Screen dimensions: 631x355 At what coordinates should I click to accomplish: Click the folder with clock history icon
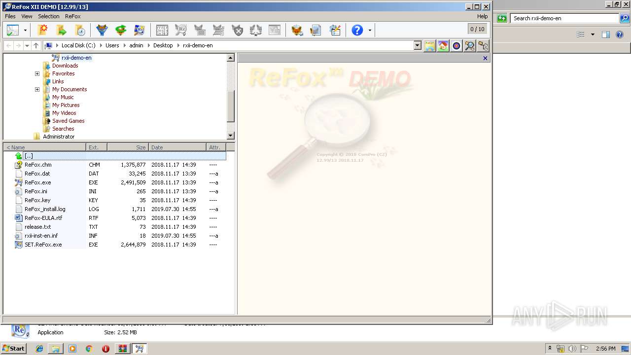[x=80, y=30]
